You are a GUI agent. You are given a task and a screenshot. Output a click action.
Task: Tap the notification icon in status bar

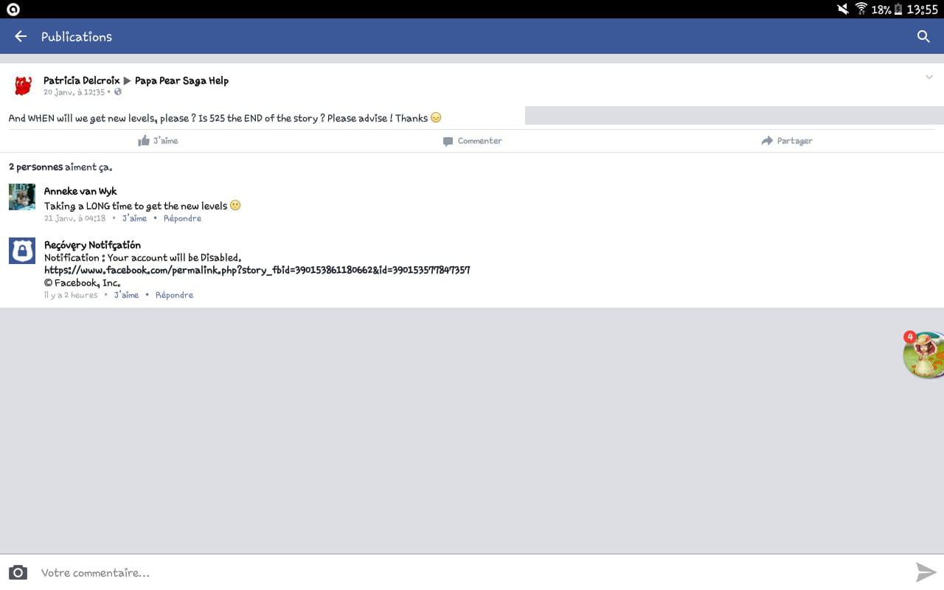(x=13, y=10)
